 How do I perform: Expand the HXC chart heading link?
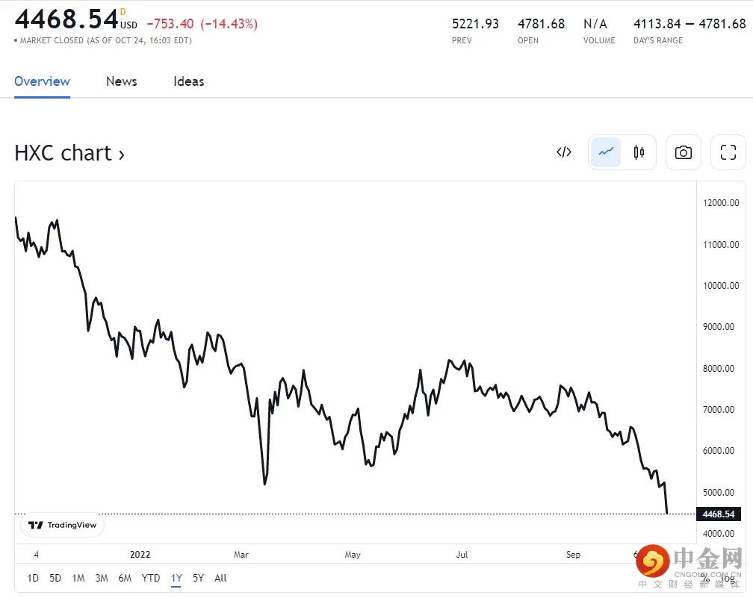(x=69, y=153)
